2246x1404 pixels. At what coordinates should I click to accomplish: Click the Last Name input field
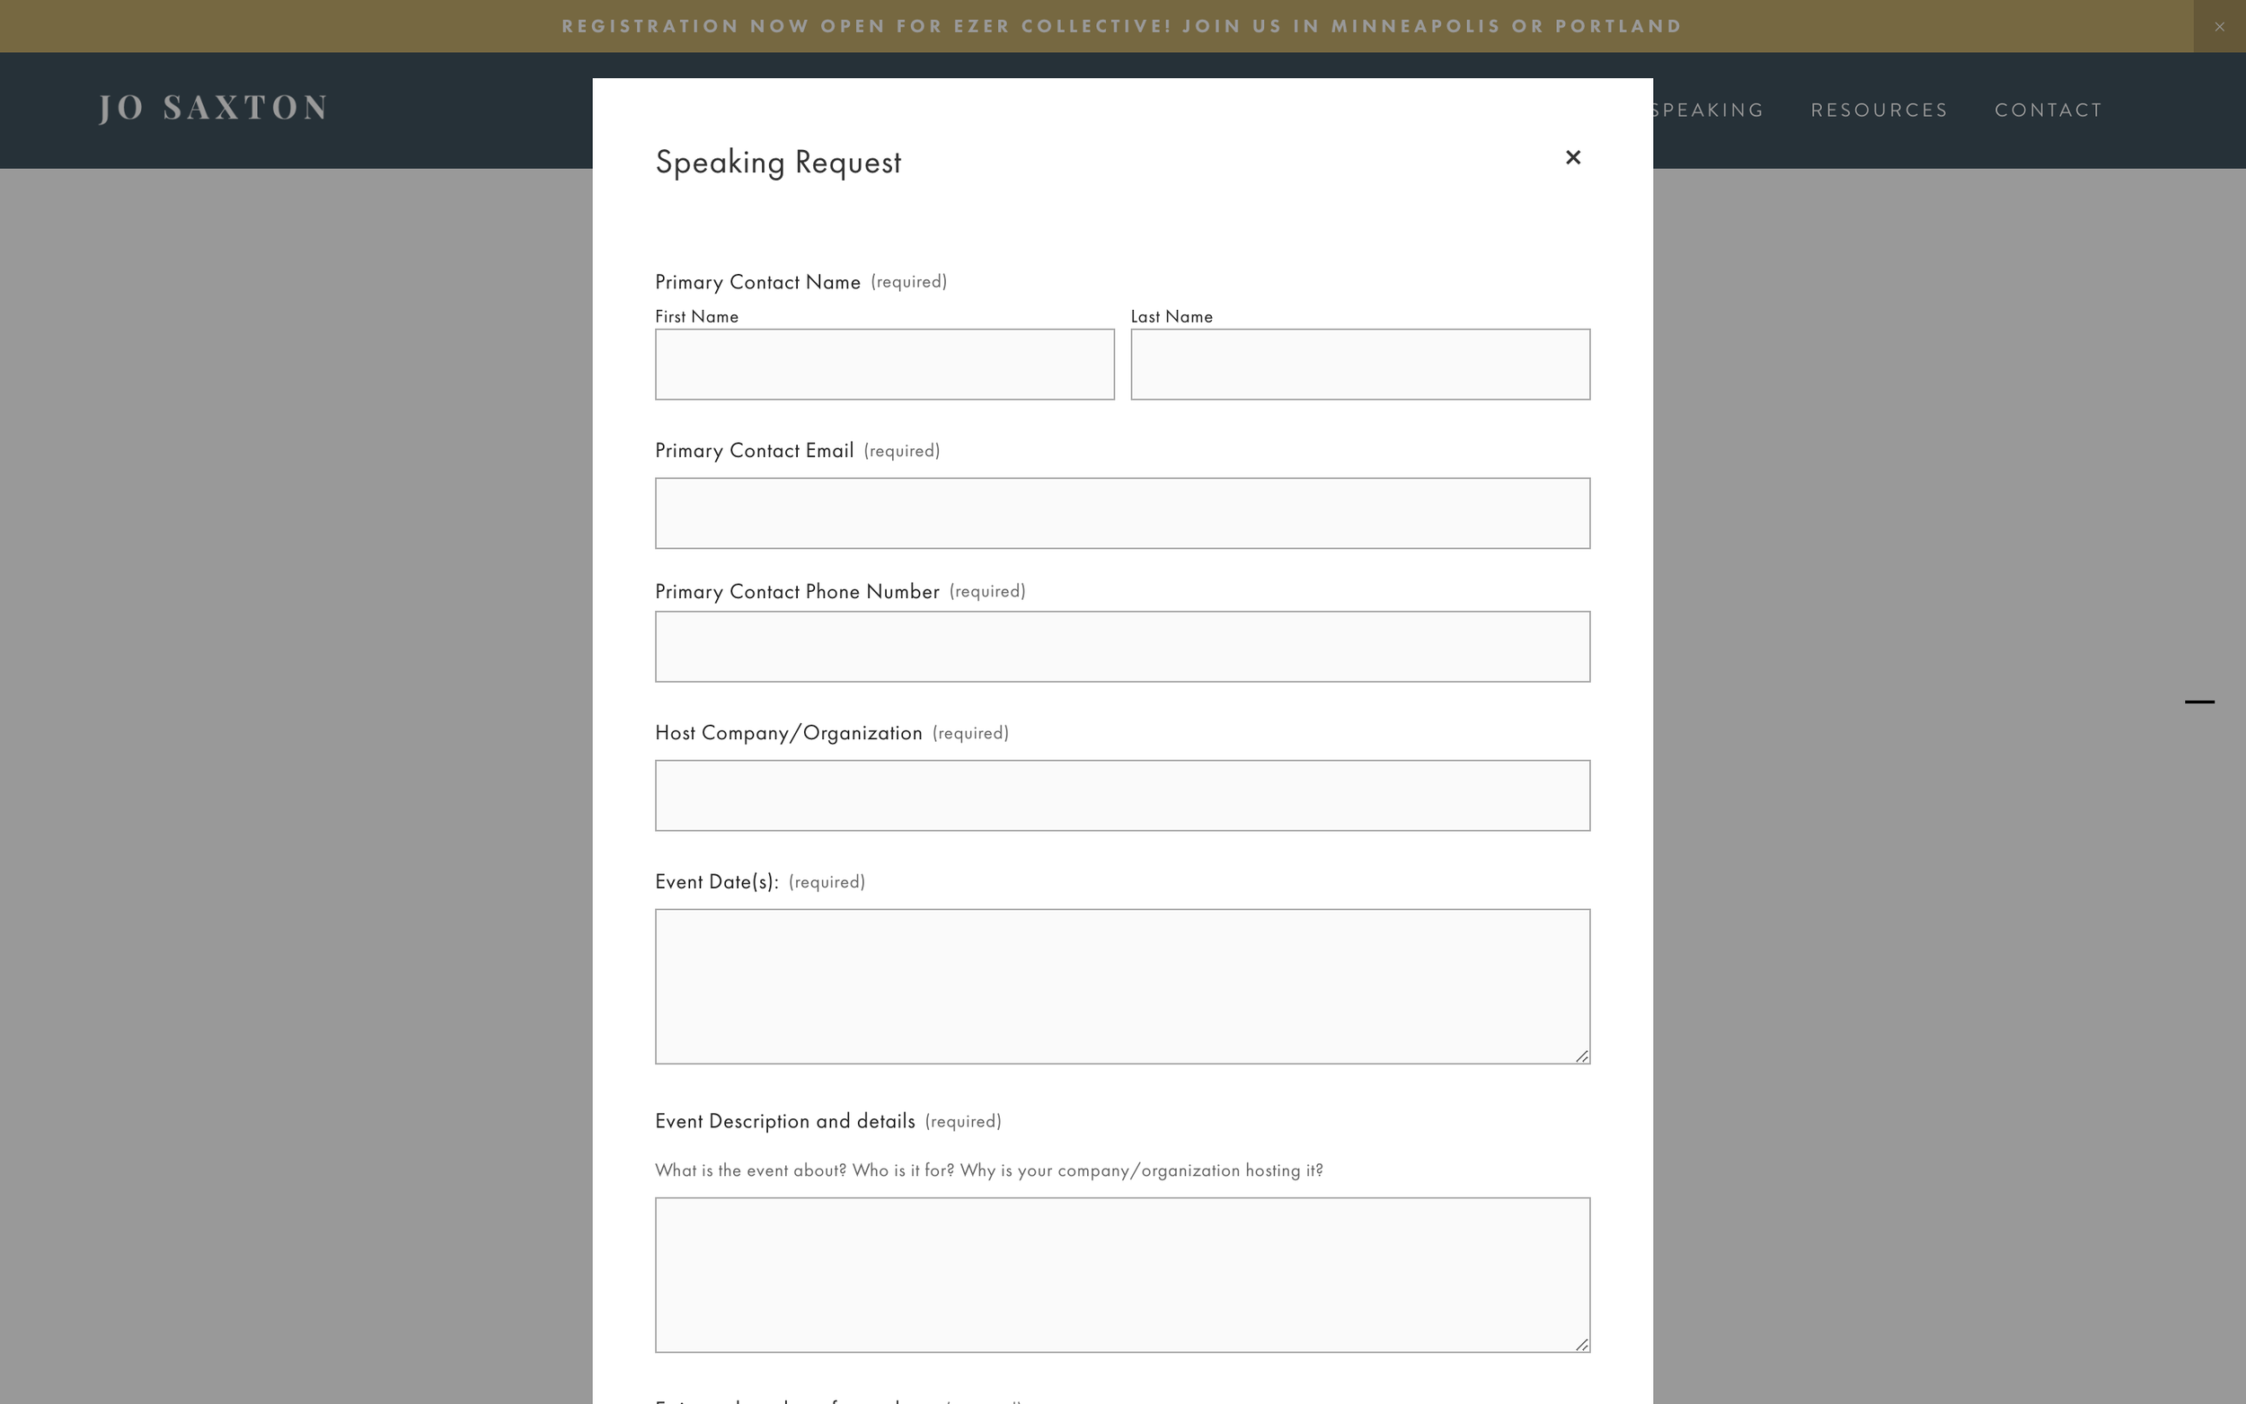(1359, 364)
